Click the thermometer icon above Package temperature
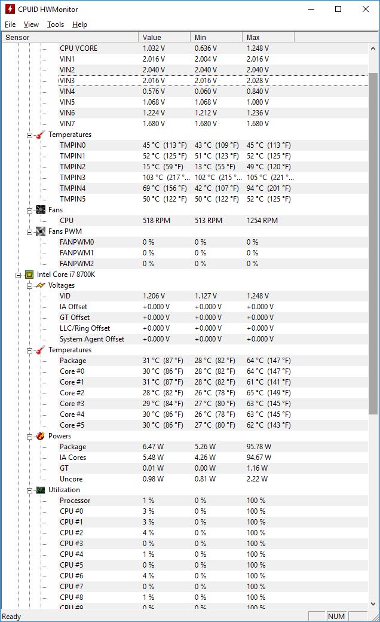 tap(41, 350)
